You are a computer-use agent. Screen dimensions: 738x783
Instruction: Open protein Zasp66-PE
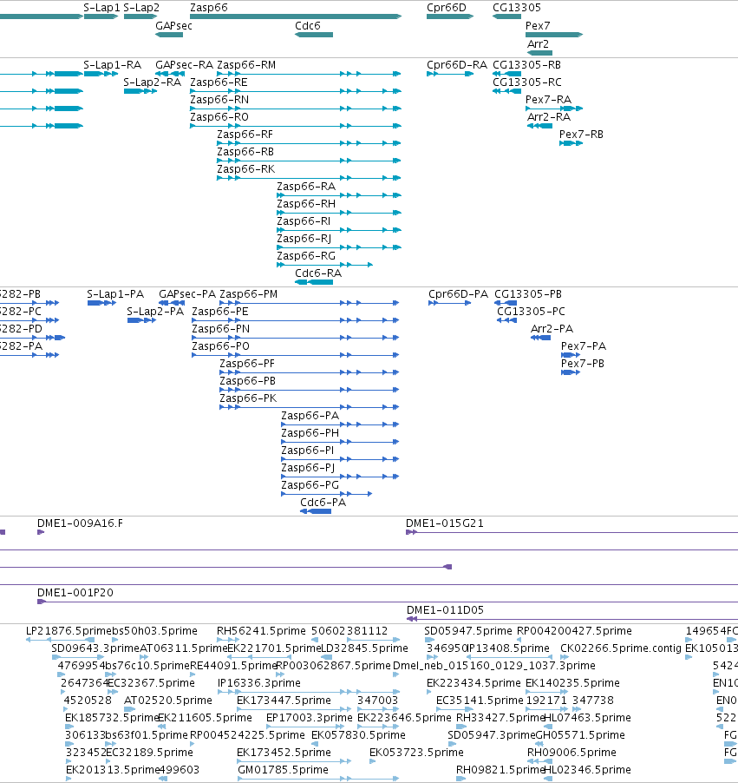click(x=296, y=320)
